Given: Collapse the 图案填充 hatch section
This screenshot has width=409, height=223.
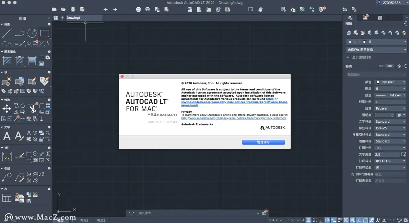Looking at the screenshot, I should (x=2, y=52).
